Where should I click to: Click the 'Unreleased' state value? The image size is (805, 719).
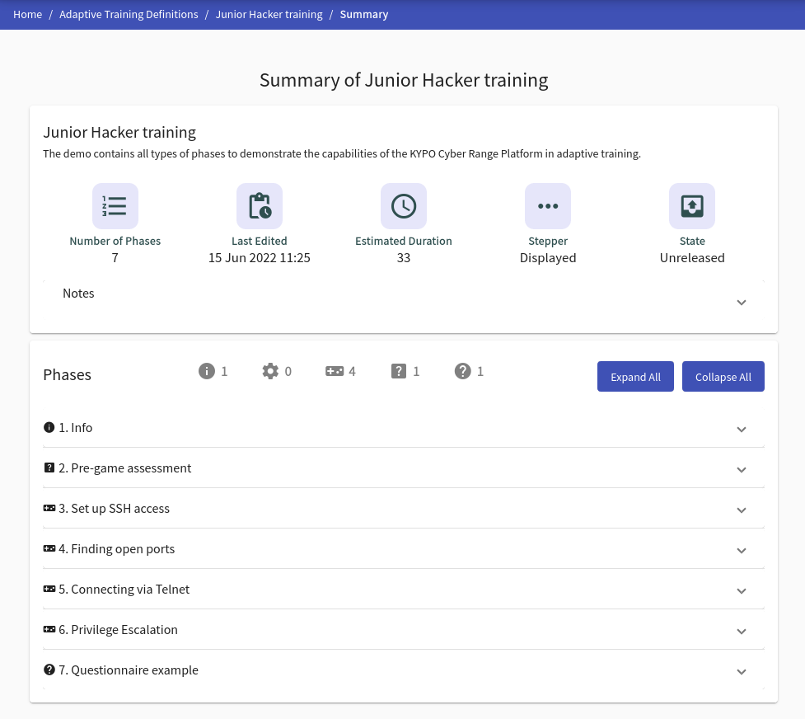(692, 257)
